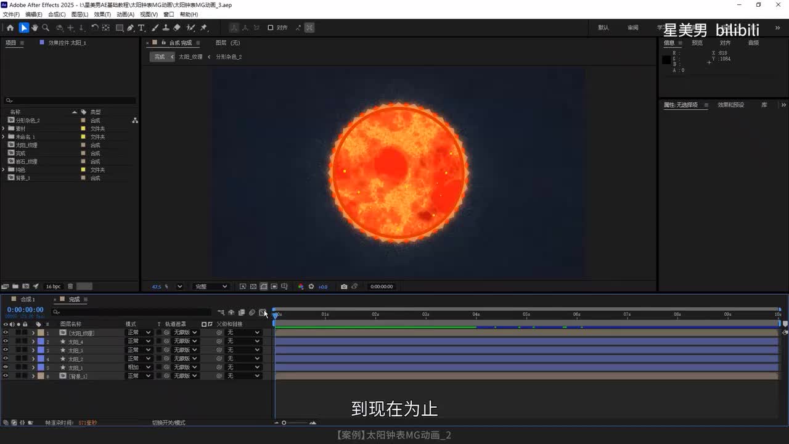Click the shy layers icon in timeline
The width and height of the screenshot is (789, 444).
(x=231, y=313)
